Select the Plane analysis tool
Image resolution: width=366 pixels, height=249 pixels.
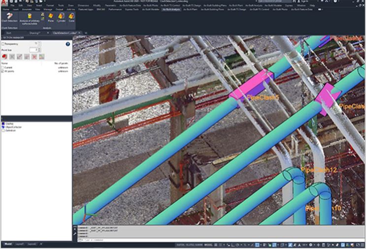click(x=51, y=18)
